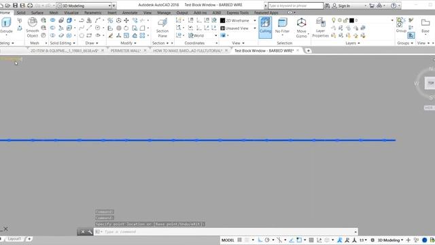Toggle the layer on/off lightbulb
Image resolution: width=435 pixels, height=245 pixels.
334,20
